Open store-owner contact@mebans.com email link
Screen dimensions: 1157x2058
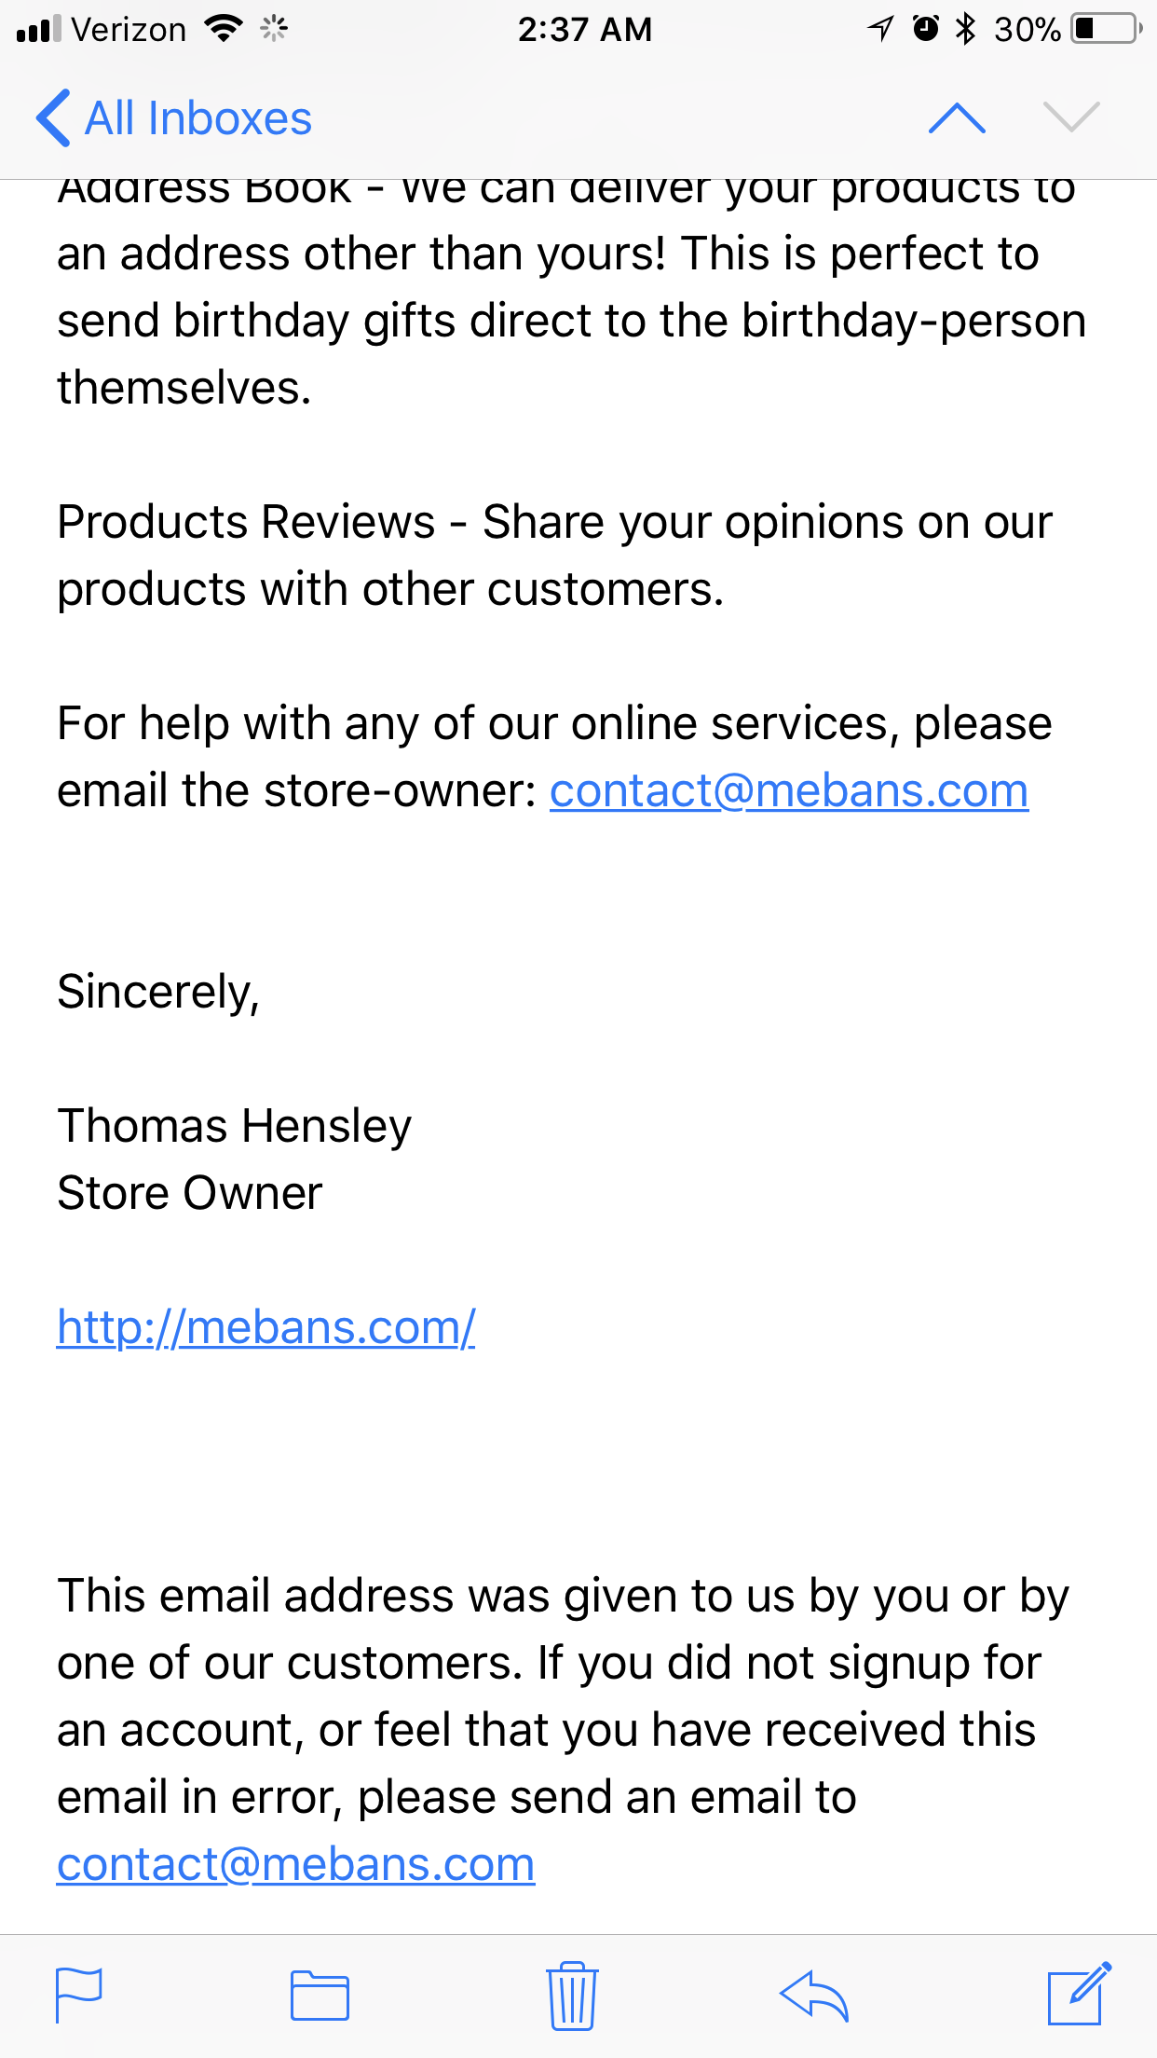tap(789, 791)
